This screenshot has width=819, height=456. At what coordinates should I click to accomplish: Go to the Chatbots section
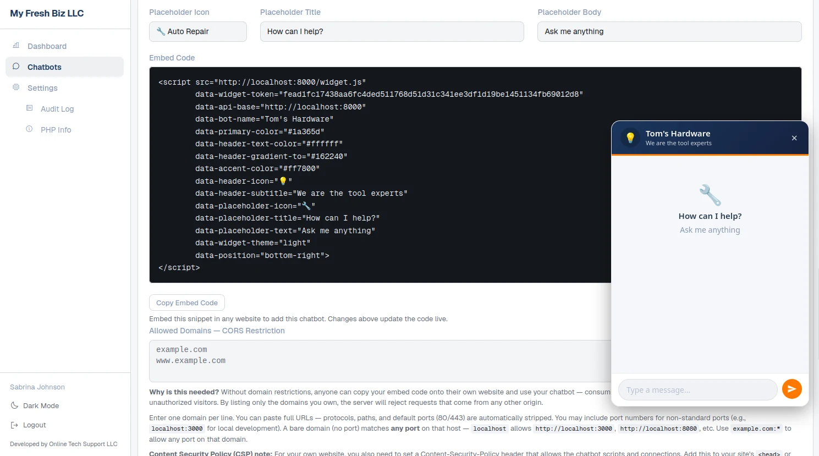64,67
